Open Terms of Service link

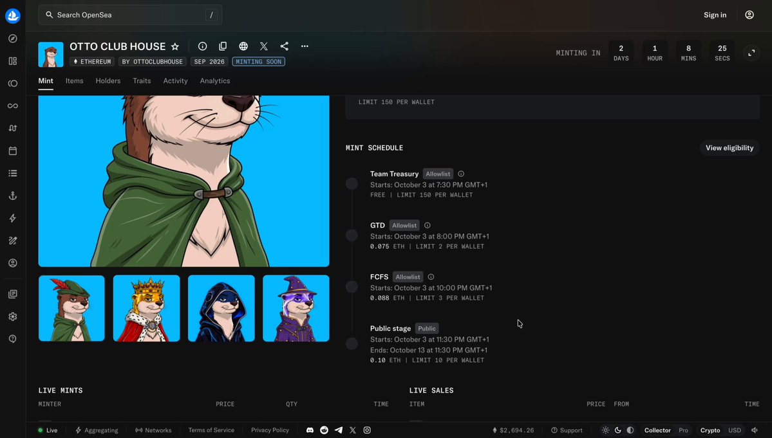pos(211,430)
